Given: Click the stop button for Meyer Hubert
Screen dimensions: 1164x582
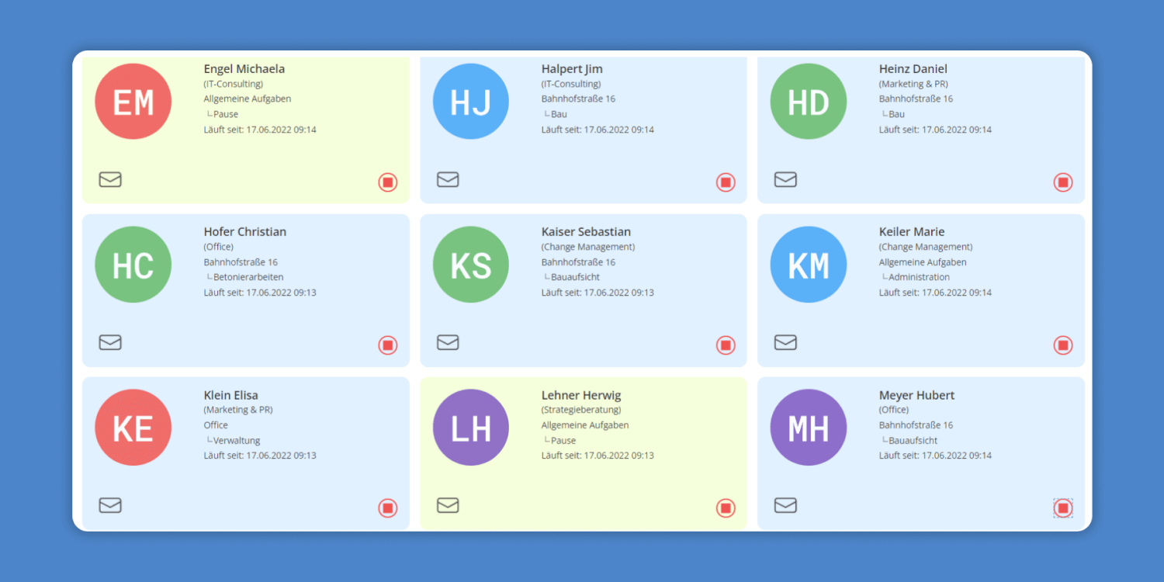Looking at the screenshot, I should click(x=1063, y=508).
